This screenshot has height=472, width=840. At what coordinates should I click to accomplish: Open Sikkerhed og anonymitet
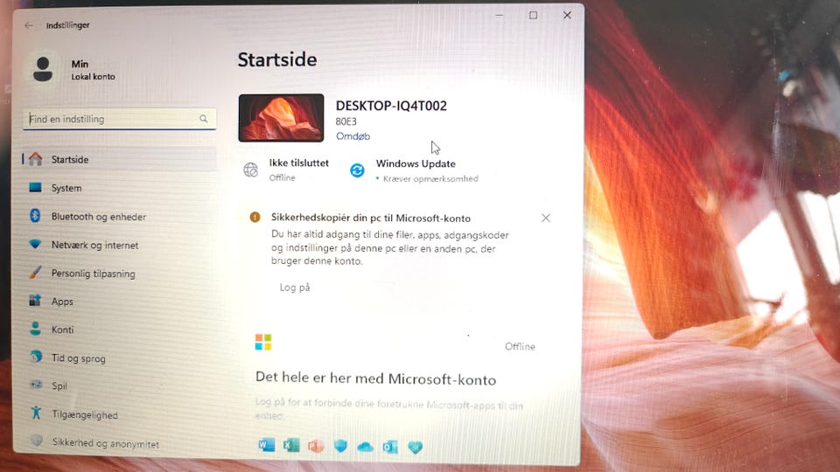coord(119,443)
